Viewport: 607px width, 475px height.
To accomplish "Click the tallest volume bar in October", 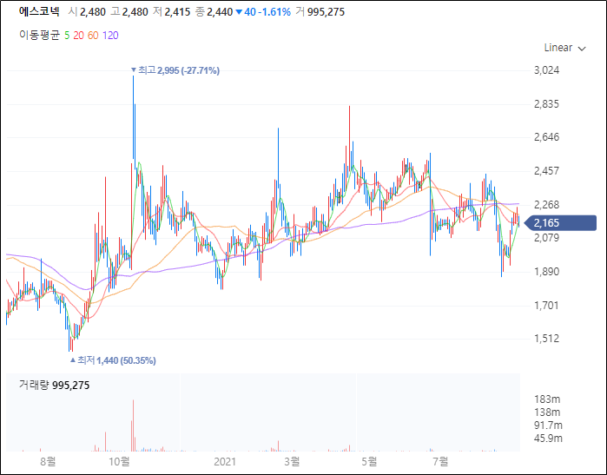I will pyautogui.click(x=133, y=426).
